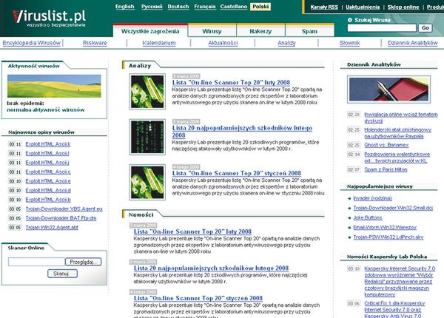Image resolution: width=444 pixels, height=318 pixels.
Task: Open Exploit.HTML.Ascii.b description
Action: coord(48,200)
